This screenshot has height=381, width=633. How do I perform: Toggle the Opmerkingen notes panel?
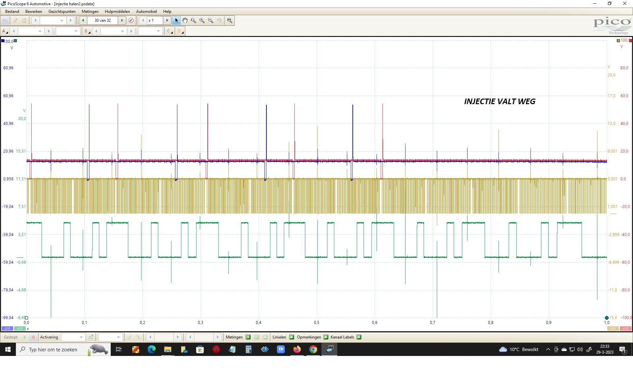tap(326, 337)
